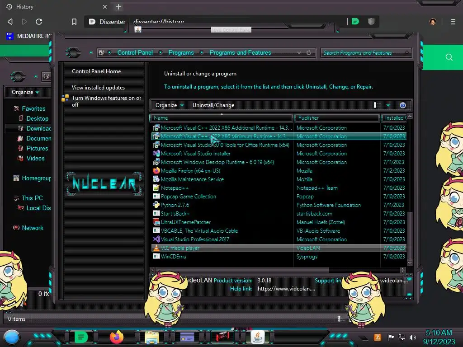Click the videolan help link URL
This screenshot has width=463, height=347.
(286, 289)
